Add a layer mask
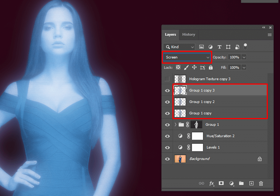 [221, 183]
